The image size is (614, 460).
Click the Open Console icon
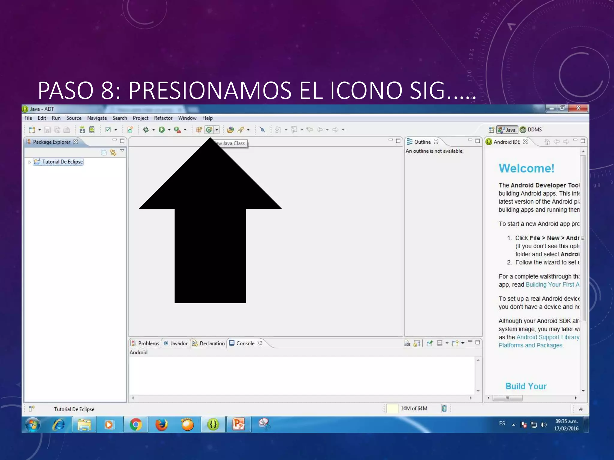pos(455,343)
